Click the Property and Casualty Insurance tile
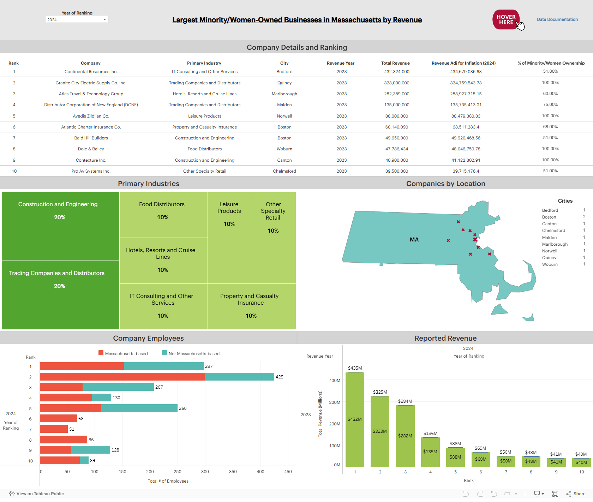This screenshot has width=593, height=502. pyautogui.click(x=252, y=306)
